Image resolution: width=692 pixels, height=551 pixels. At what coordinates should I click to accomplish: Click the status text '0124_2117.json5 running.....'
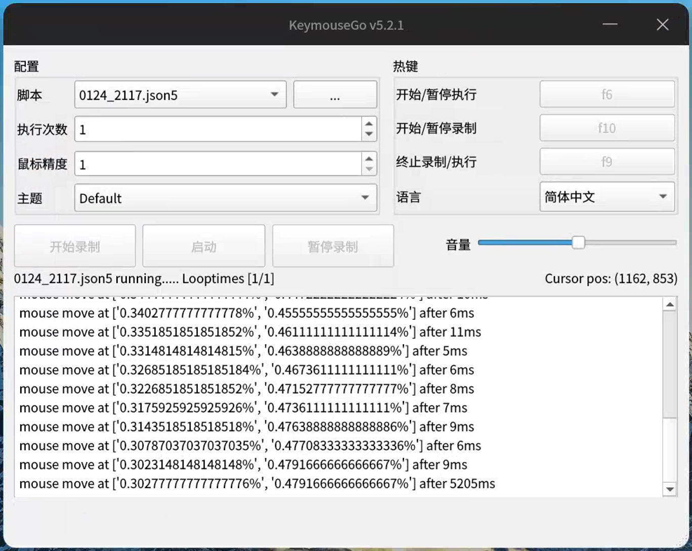tap(96, 279)
